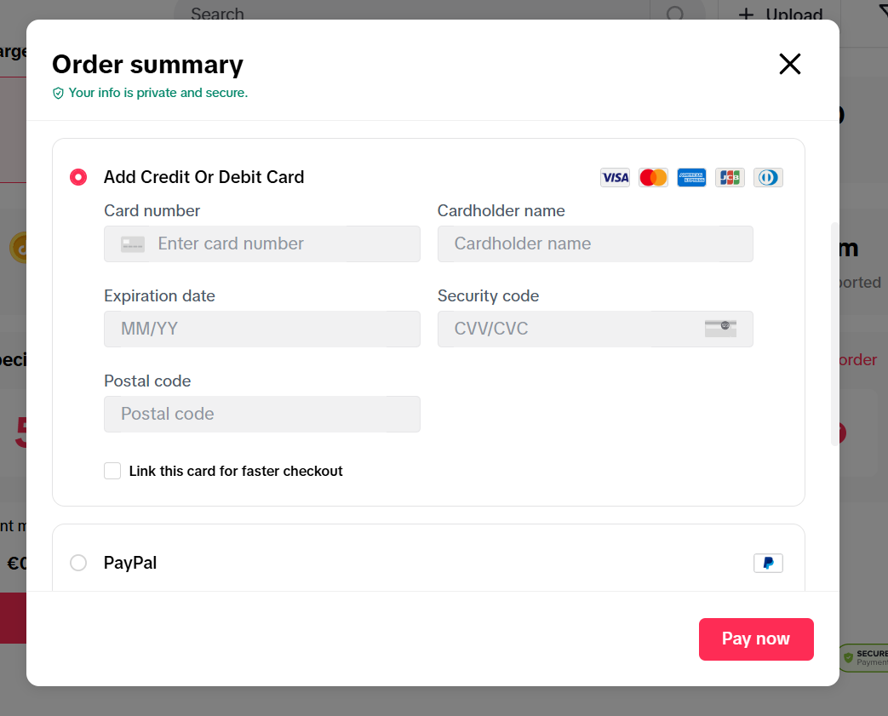Select the MM/YY expiration date field
Image resolution: width=888 pixels, height=716 pixels.
(x=261, y=329)
